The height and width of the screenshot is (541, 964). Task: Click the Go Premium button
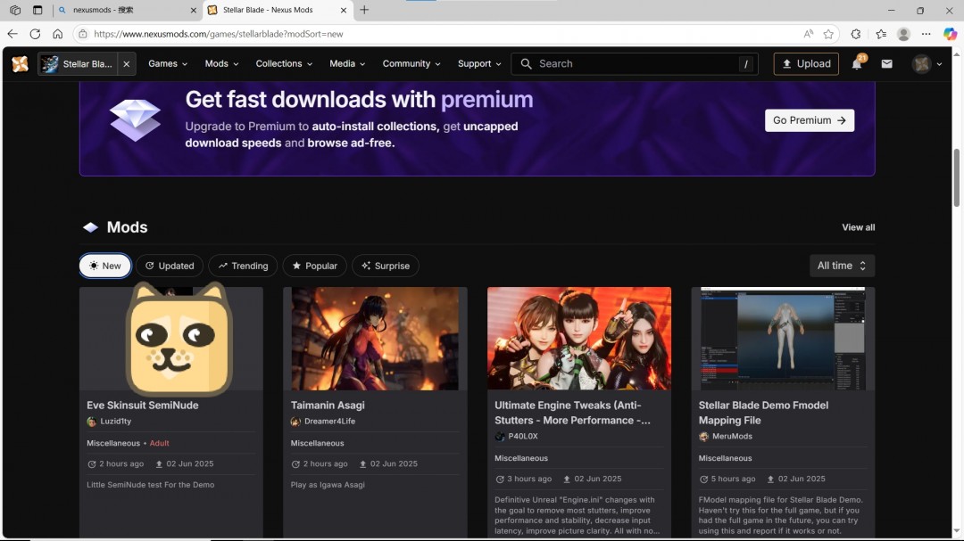[x=809, y=120]
